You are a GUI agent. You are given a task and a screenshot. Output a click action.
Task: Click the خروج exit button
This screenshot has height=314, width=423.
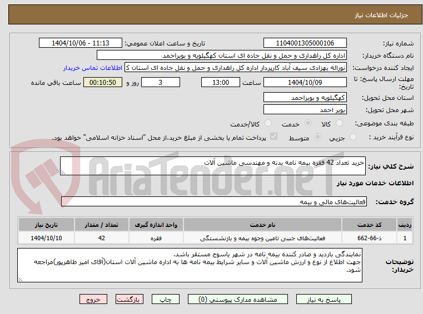(x=93, y=299)
